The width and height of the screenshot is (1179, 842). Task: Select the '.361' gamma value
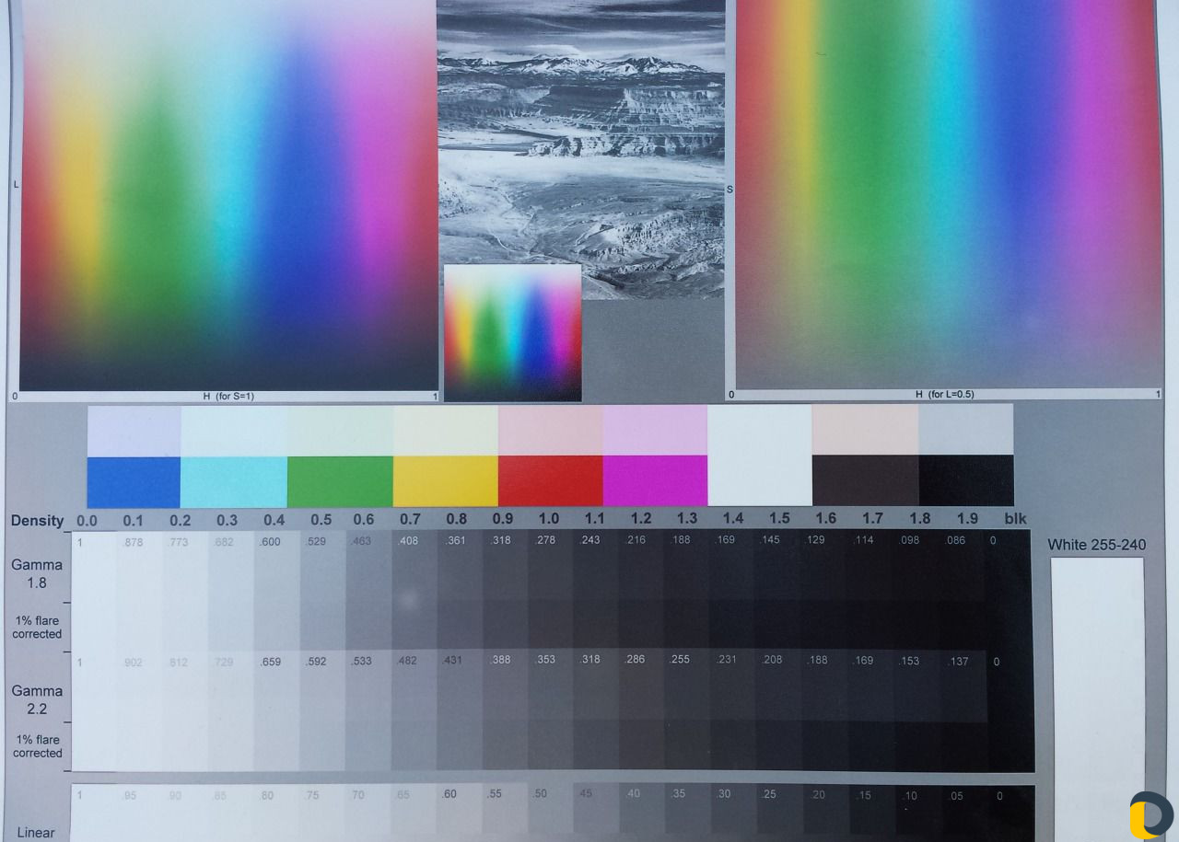point(455,540)
